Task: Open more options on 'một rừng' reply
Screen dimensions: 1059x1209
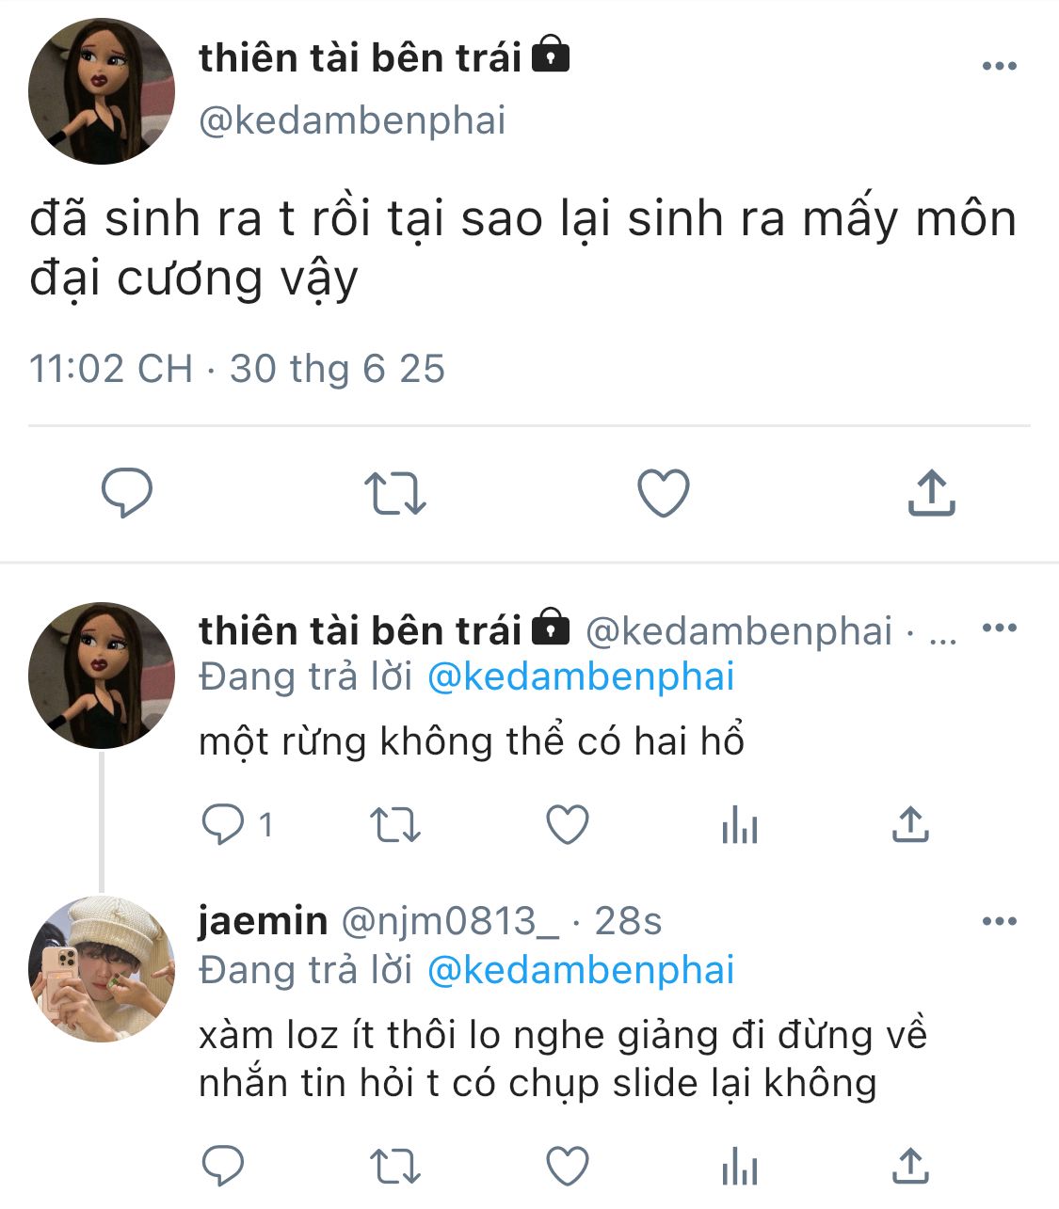Action: tap(999, 628)
